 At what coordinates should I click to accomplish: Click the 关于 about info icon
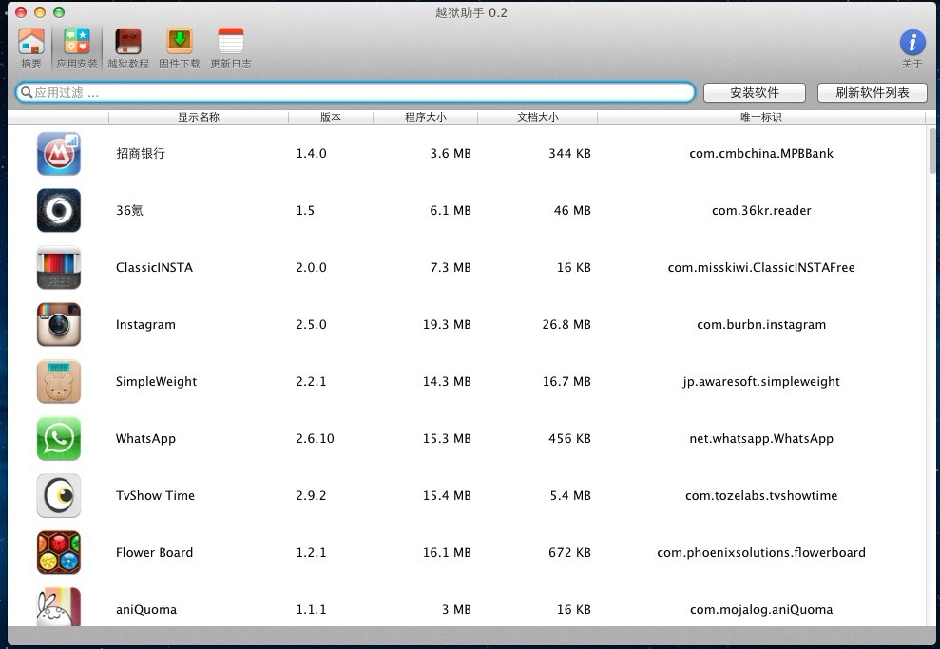point(911,49)
